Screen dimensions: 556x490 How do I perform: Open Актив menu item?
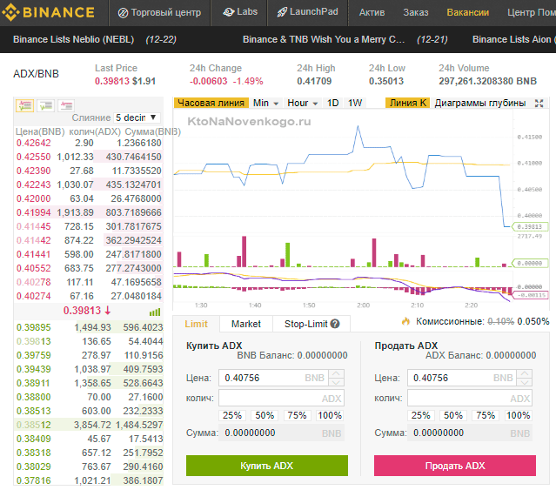tap(372, 13)
